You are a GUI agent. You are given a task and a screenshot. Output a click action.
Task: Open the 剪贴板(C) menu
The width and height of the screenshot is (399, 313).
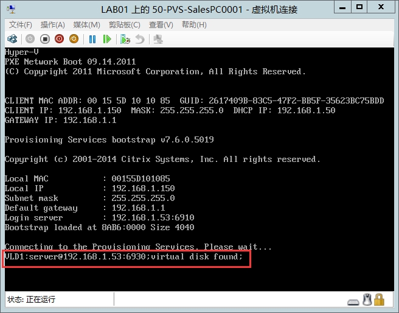pyautogui.click(x=125, y=25)
